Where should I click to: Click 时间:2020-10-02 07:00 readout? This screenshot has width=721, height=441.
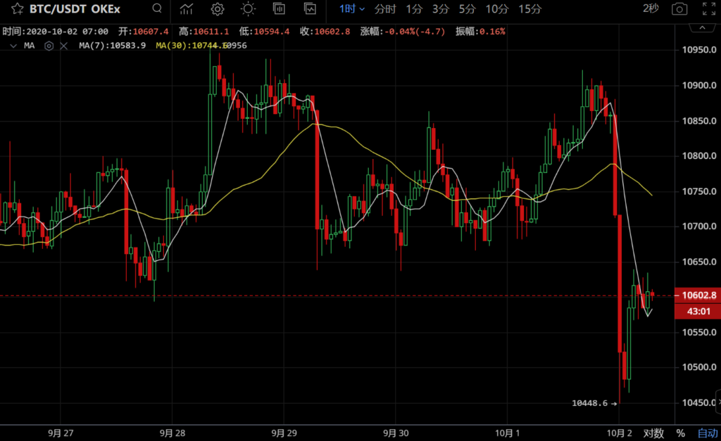click(x=55, y=32)
